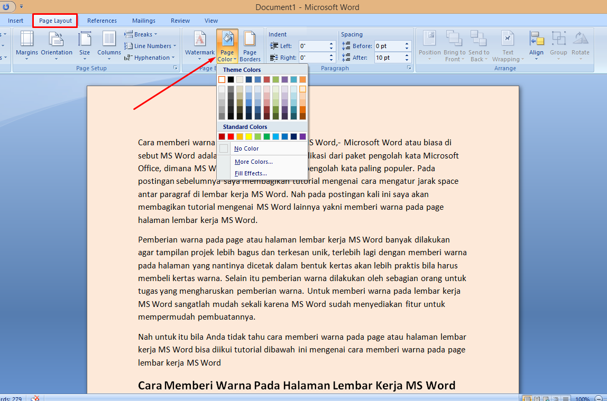The width and height of the screenshot is (607, 401).
Task: Open More Colors... dialog
Action: [262, 162]
